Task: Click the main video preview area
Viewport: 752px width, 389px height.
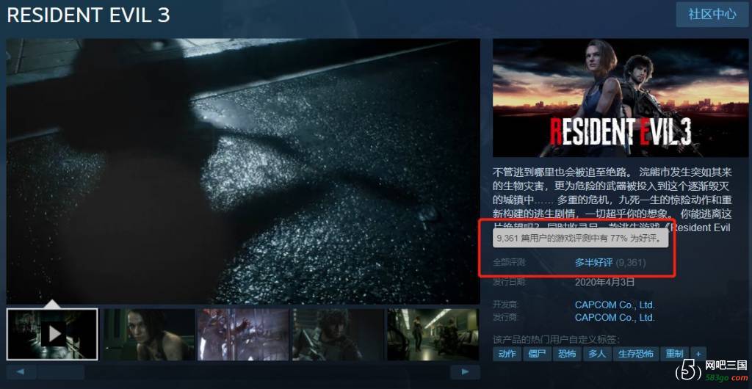Action: click(x=243, y=171)
